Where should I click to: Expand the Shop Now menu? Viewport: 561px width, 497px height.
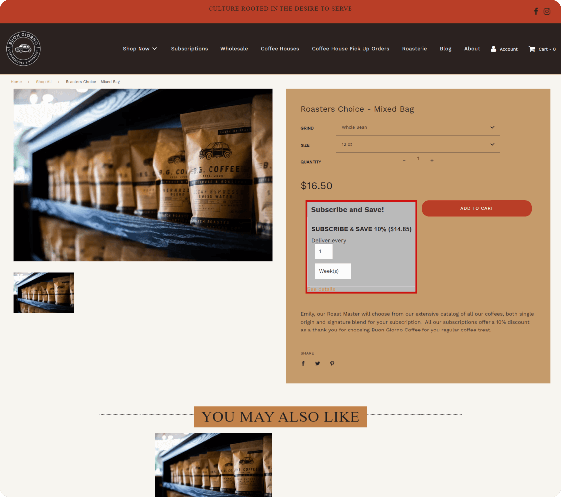click(x=140, y=49)
